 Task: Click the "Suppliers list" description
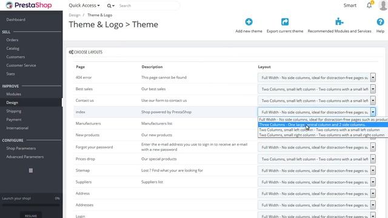click(x=152, y=182)
